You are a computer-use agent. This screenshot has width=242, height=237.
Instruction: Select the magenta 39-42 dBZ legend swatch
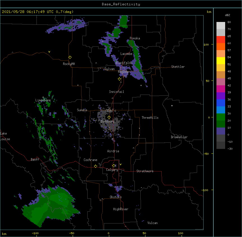[221, 89]
